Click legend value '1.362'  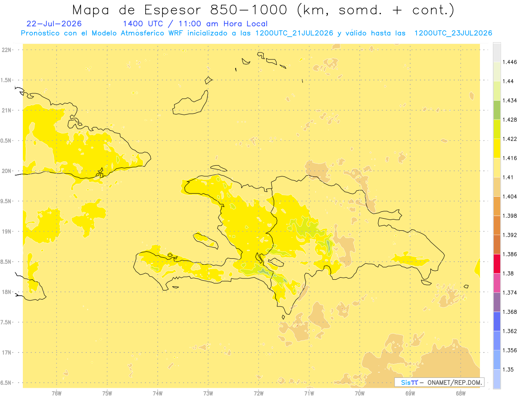[x=510, y=331]
